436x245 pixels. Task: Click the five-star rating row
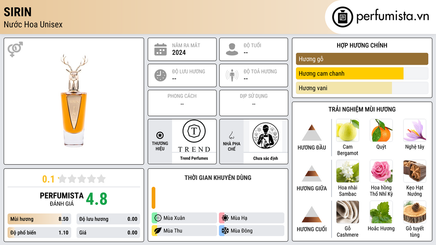tap(82, 179)
